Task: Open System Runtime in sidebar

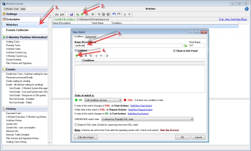Action: [14, 59]
